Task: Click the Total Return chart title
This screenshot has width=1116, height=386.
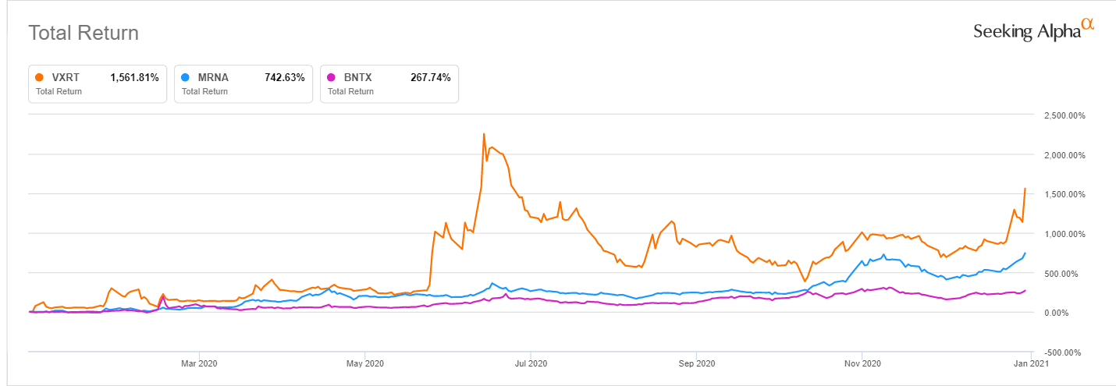Action: pyautogui.click(x=84, y=34)
